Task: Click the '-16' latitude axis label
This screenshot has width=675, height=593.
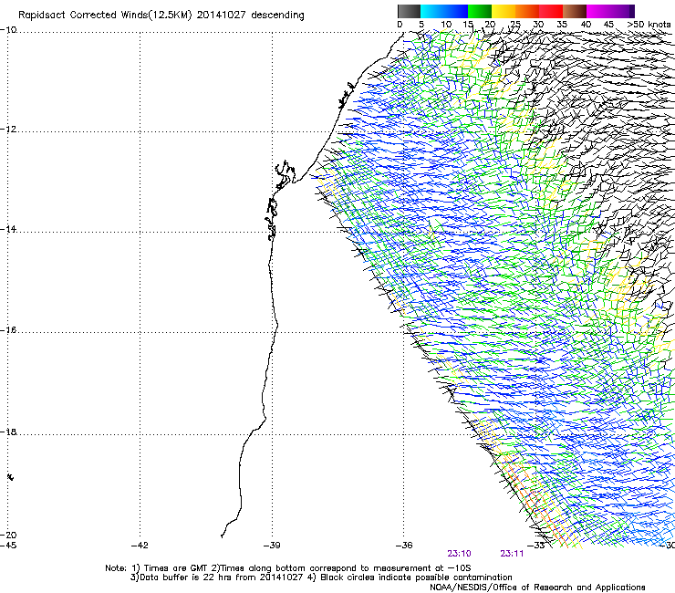Action: click(8, 330)
